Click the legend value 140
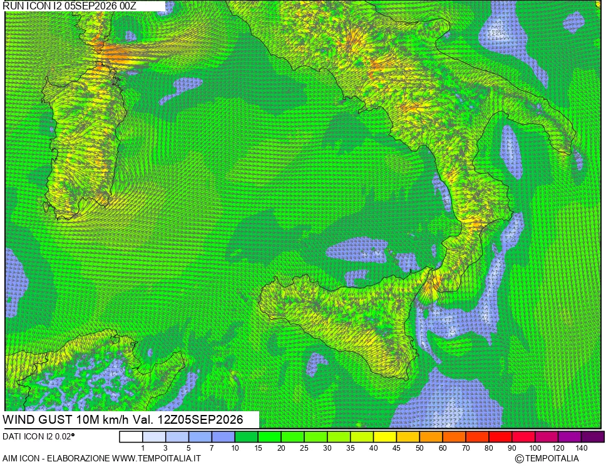 [581, 448]
